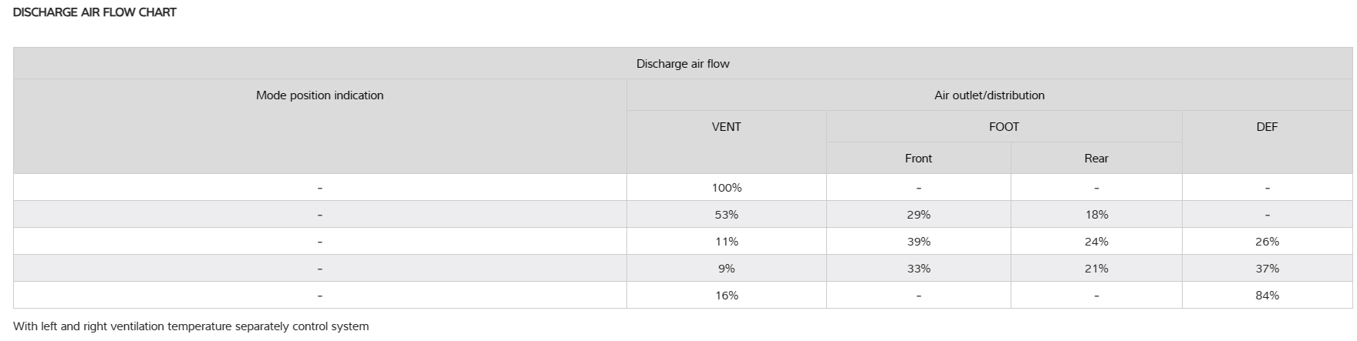Viewport: 1357px width, 341px height.
Task: Select the Front sub-column header
Action: tap(918, 159)
